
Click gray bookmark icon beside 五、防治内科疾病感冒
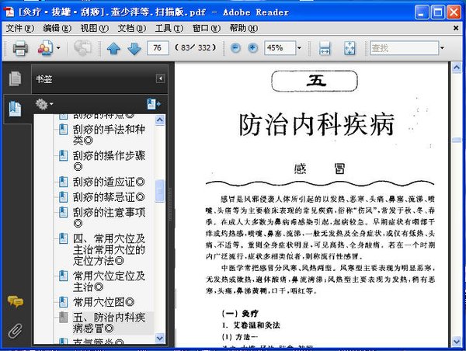point(63,317)
